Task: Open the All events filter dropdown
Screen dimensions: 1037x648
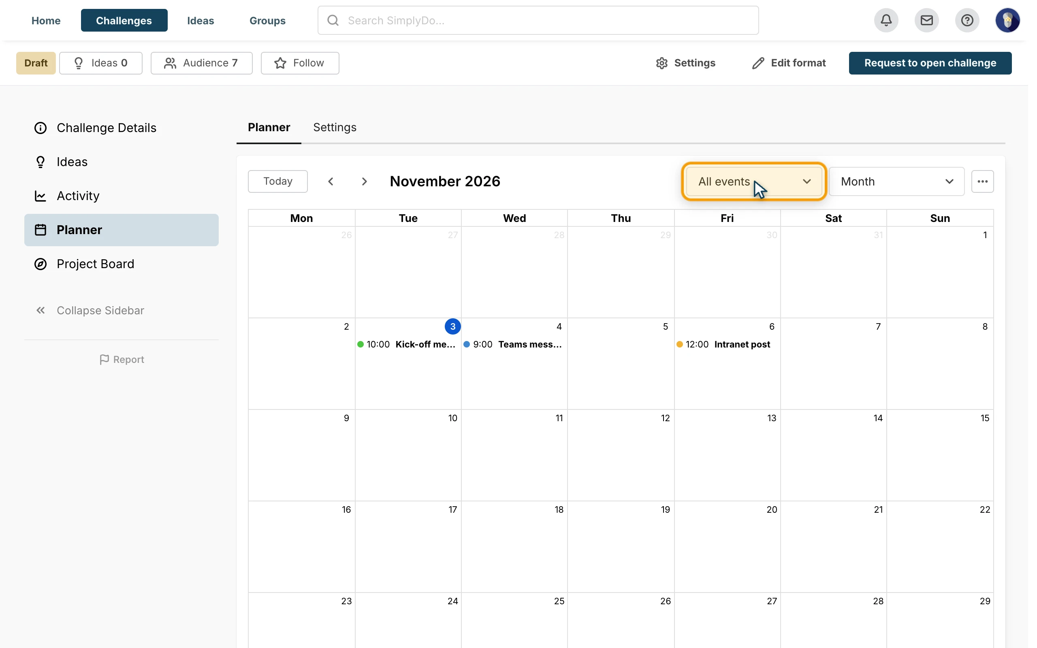Action: 754,181
